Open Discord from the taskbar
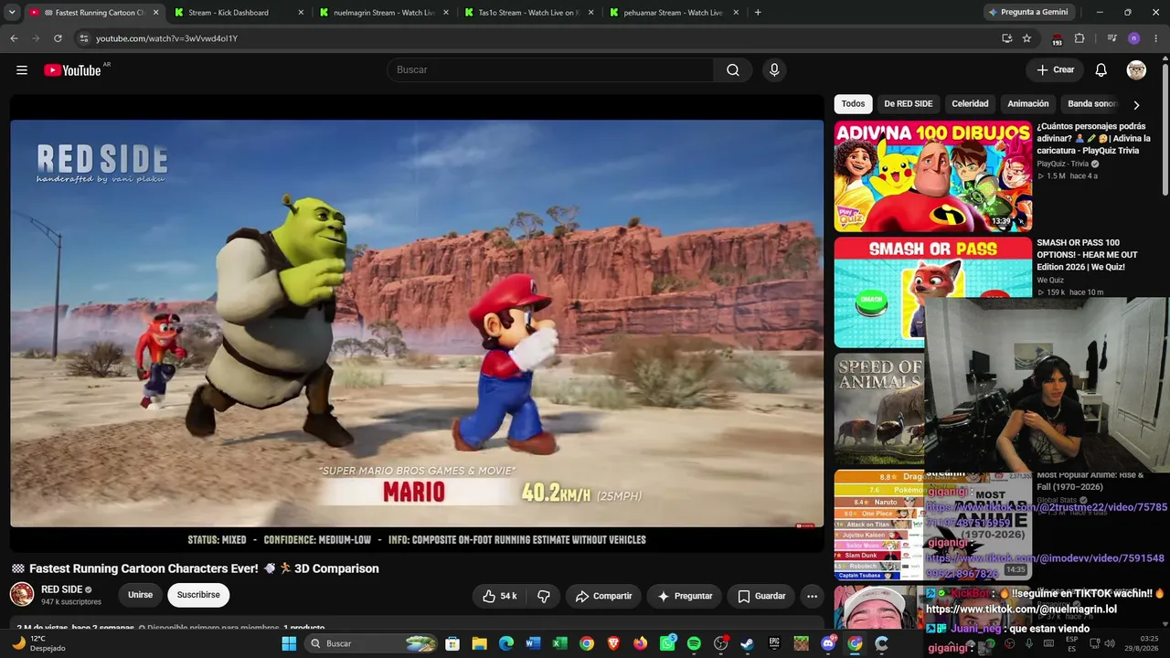The height and width of the screenshot is (658, 1170). (x=828, y=643)
